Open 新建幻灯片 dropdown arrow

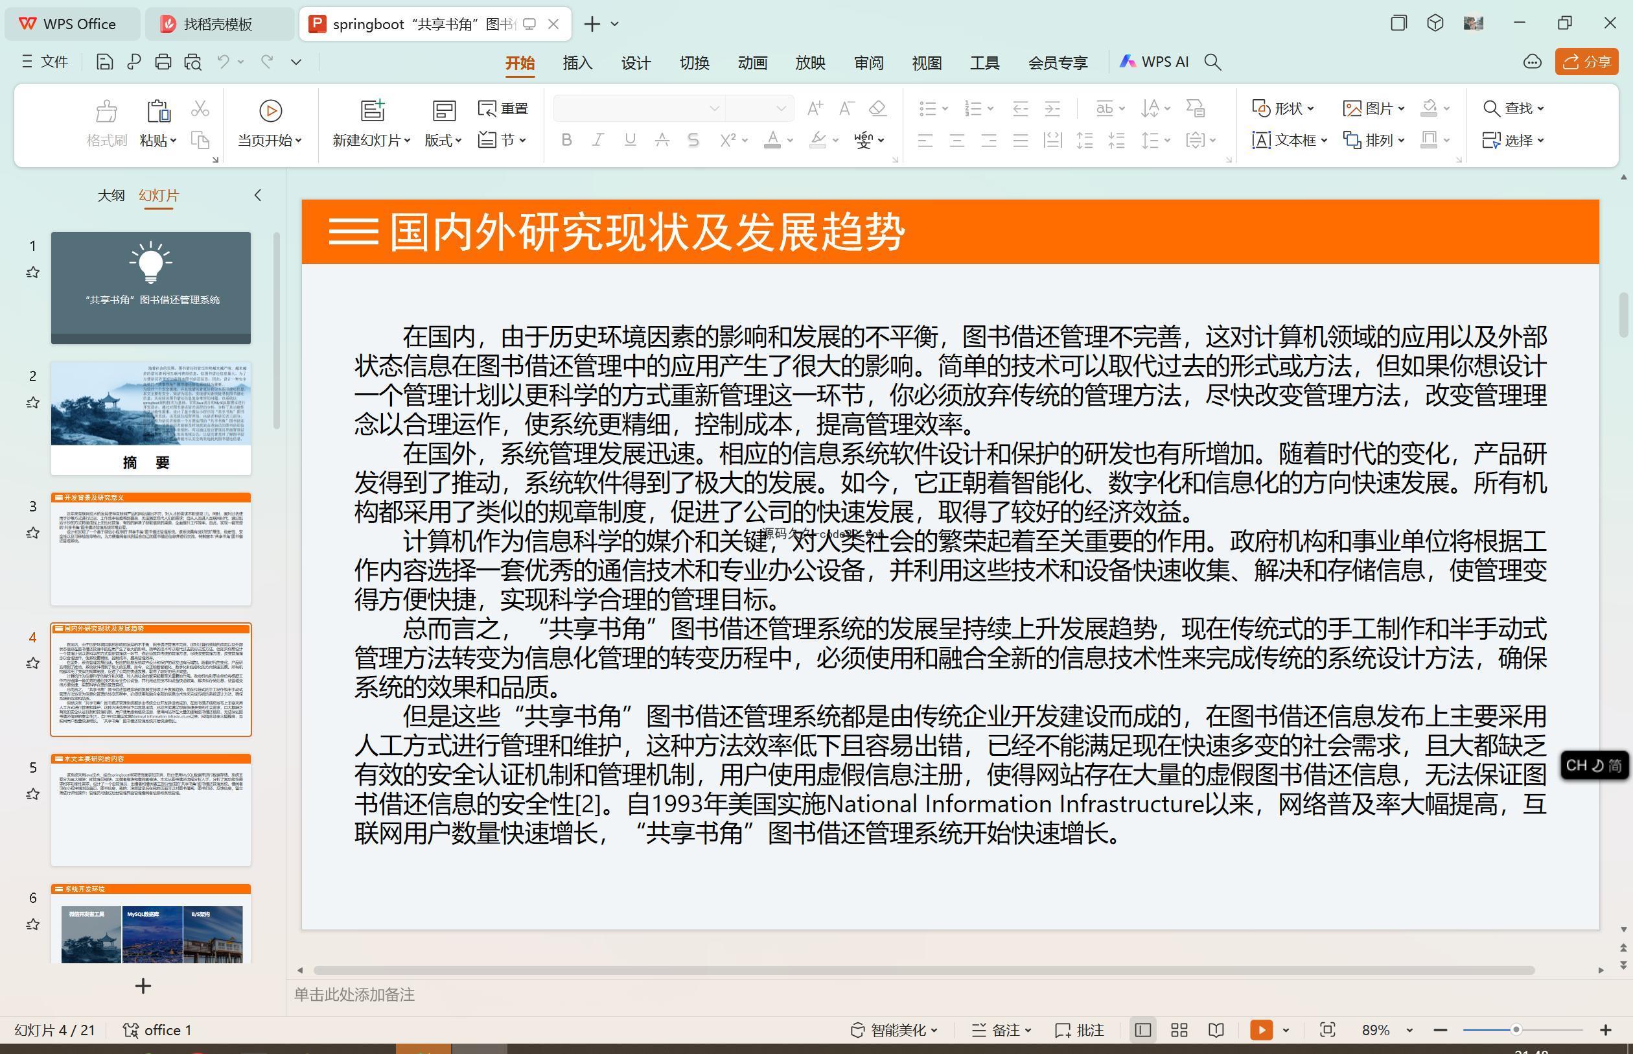pos(408,140)
